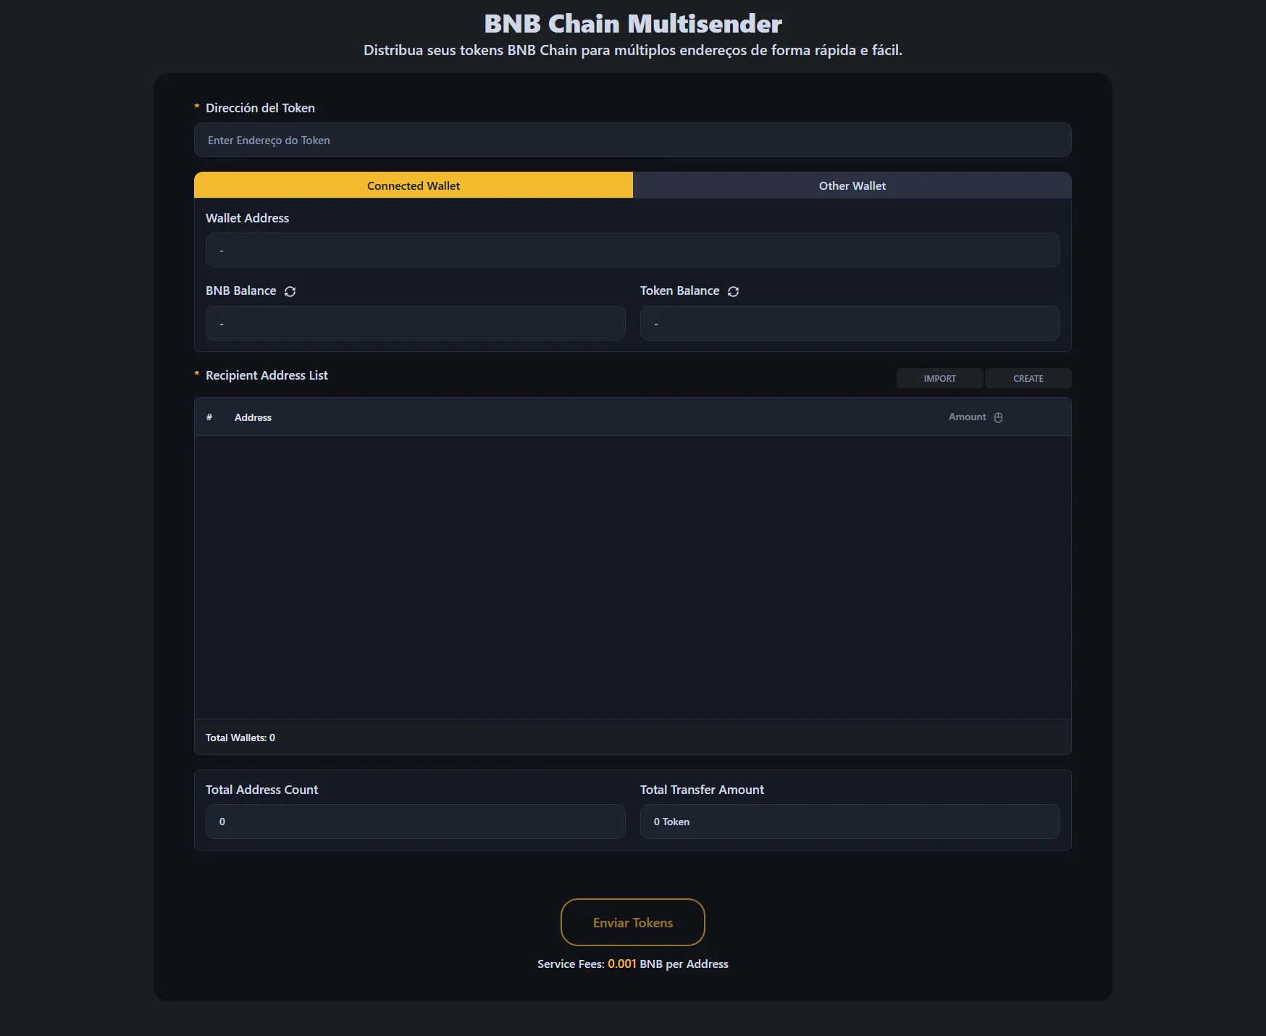The image size is (1266, 1036).
Task: Click the Token Balance value box
Action: click(x=850, y=323)
